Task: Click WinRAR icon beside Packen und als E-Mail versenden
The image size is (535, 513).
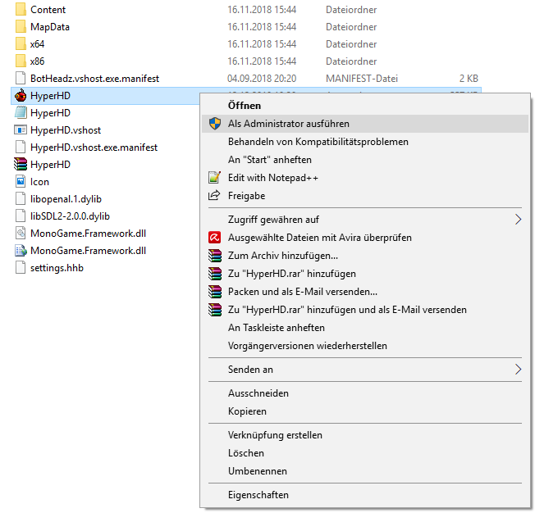Action: [x=215, y=292]
